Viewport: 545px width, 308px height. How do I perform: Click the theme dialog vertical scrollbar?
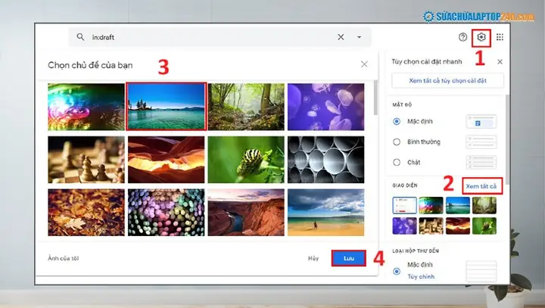pos(375,98)
